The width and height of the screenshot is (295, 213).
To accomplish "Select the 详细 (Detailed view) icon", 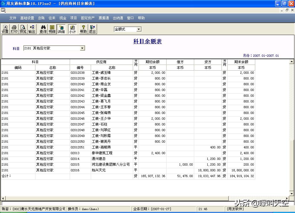I will click(x=61, y=29).
